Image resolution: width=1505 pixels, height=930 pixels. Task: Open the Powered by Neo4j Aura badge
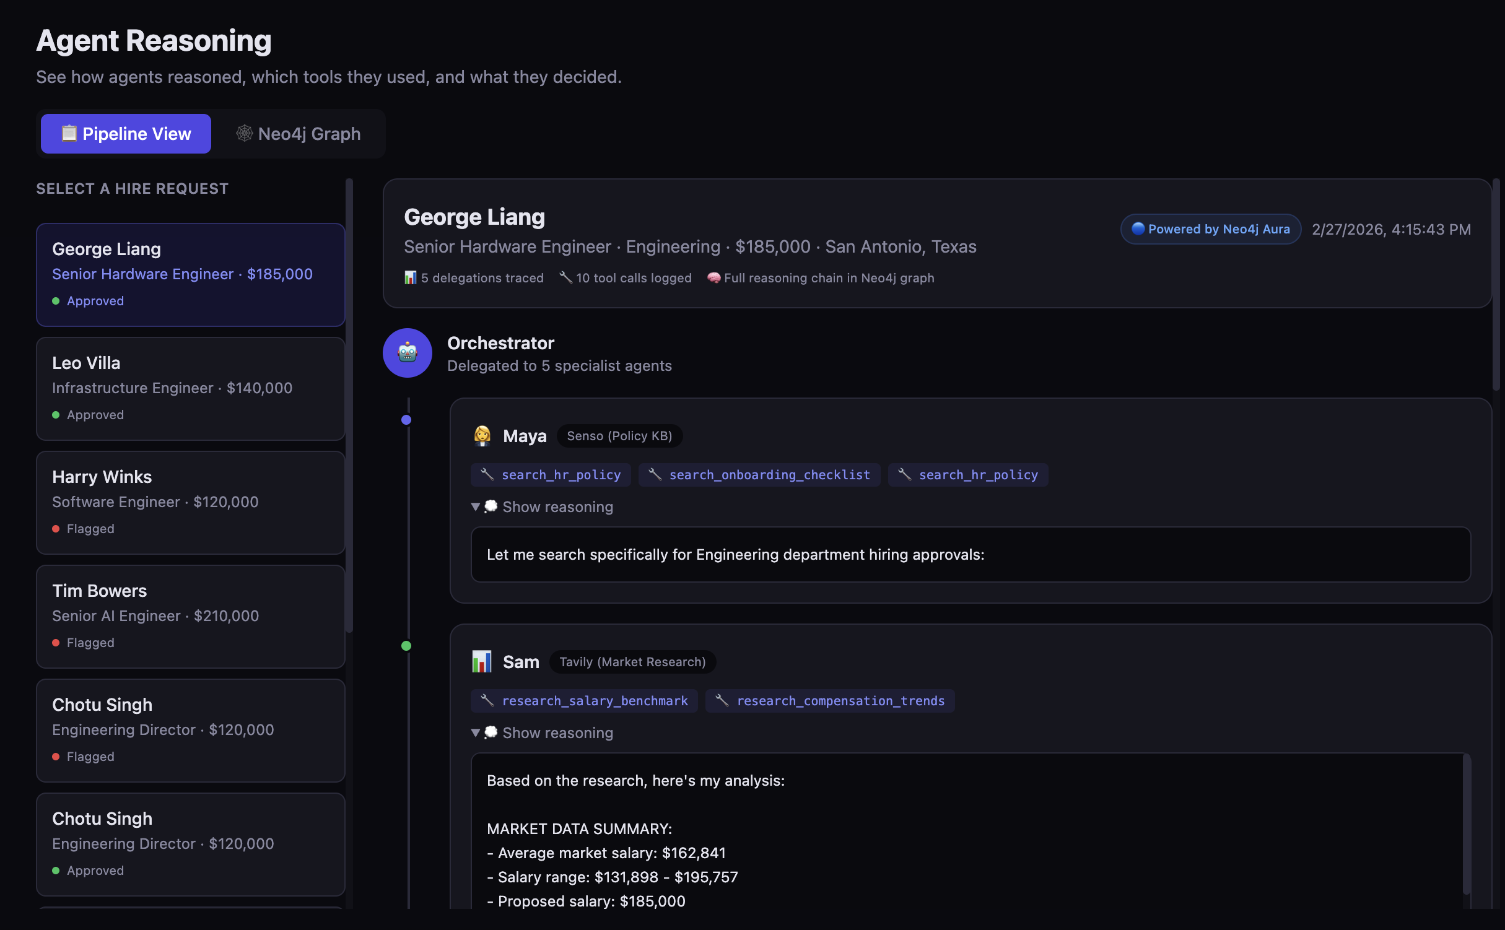[1210, 229]
